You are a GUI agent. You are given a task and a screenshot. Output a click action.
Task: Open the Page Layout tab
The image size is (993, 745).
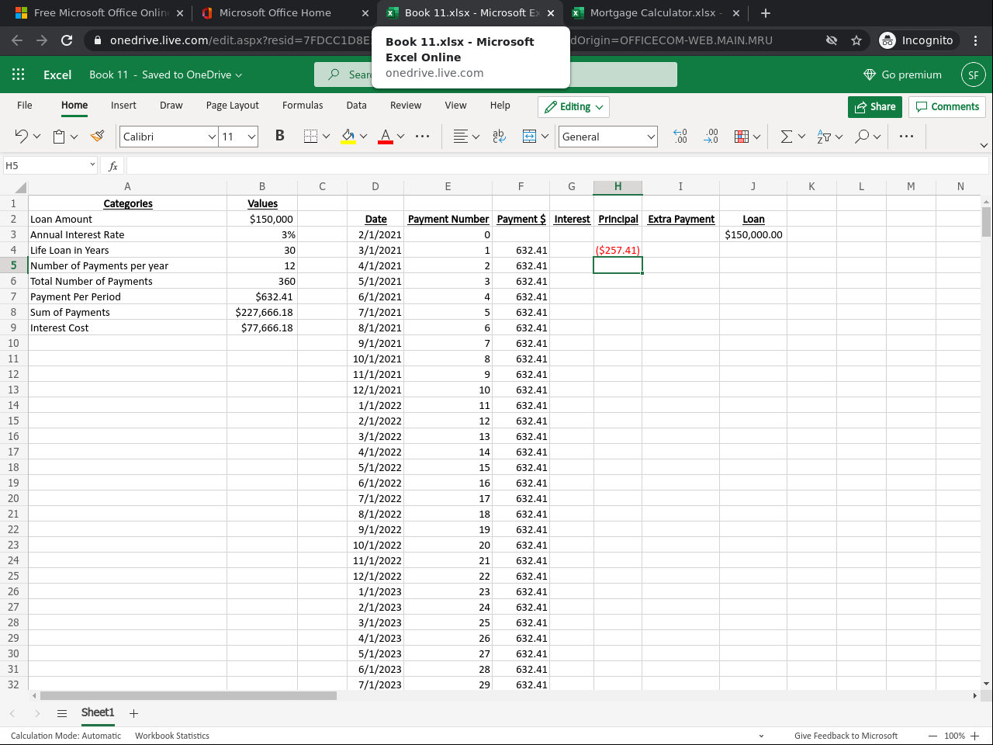pyautogui.click(x=232, y=106)
